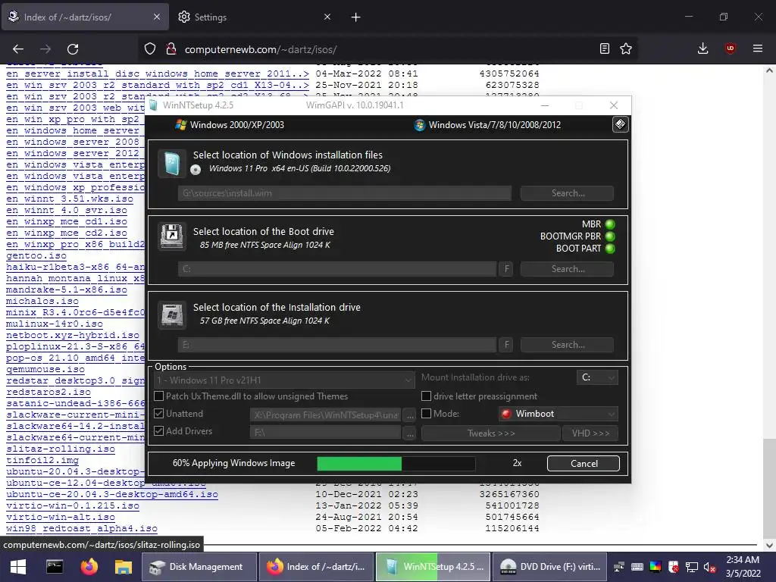Click the Boot drive floppy icon
The image size is (776, 582).
[x=172, y=236]
